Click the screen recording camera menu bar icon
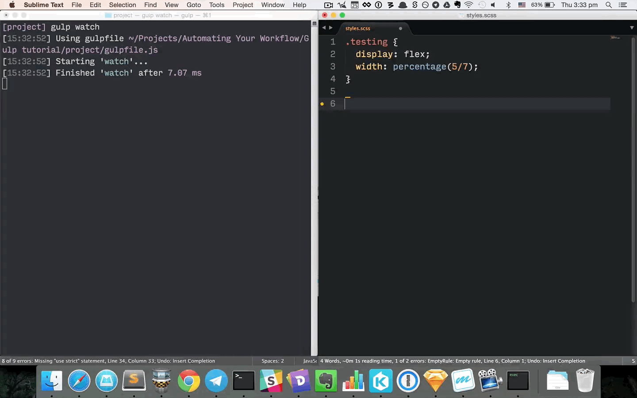Image resolution: width=637 pixels, height=398 pixels. tap(328, 5)
